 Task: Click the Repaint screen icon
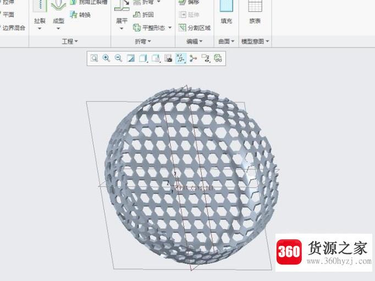(x=130, y=58)
